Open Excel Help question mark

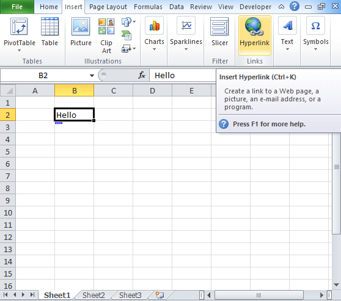coord(294,6)
